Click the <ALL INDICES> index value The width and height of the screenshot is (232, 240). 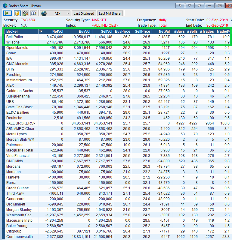105,25
